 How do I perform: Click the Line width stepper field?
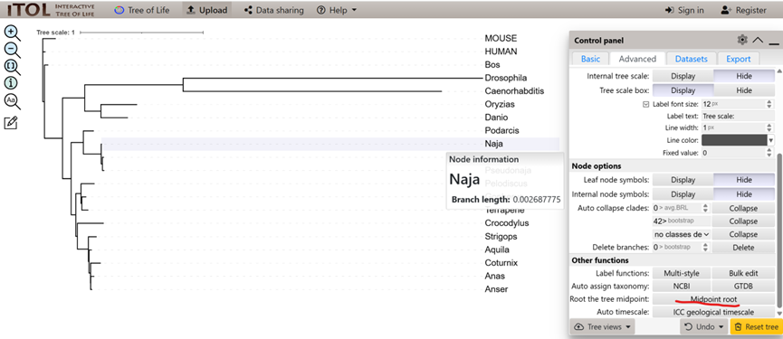pyautogui.click(x=738, y=128)
